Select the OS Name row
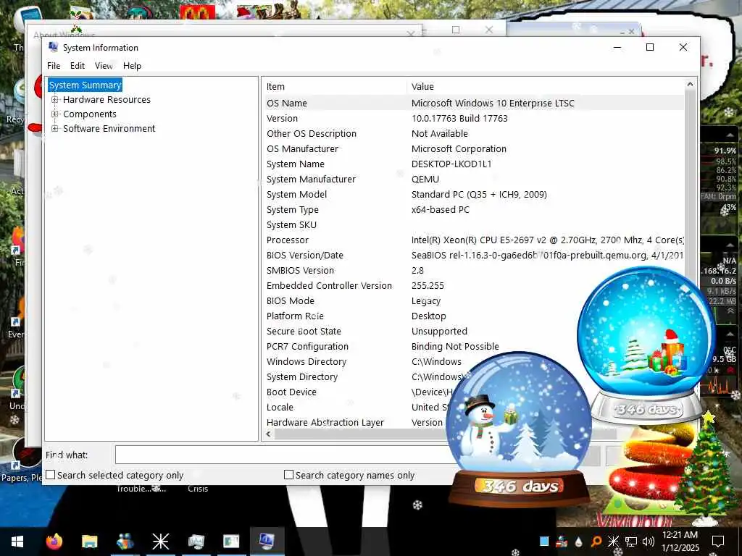 [x=473, y=103]
